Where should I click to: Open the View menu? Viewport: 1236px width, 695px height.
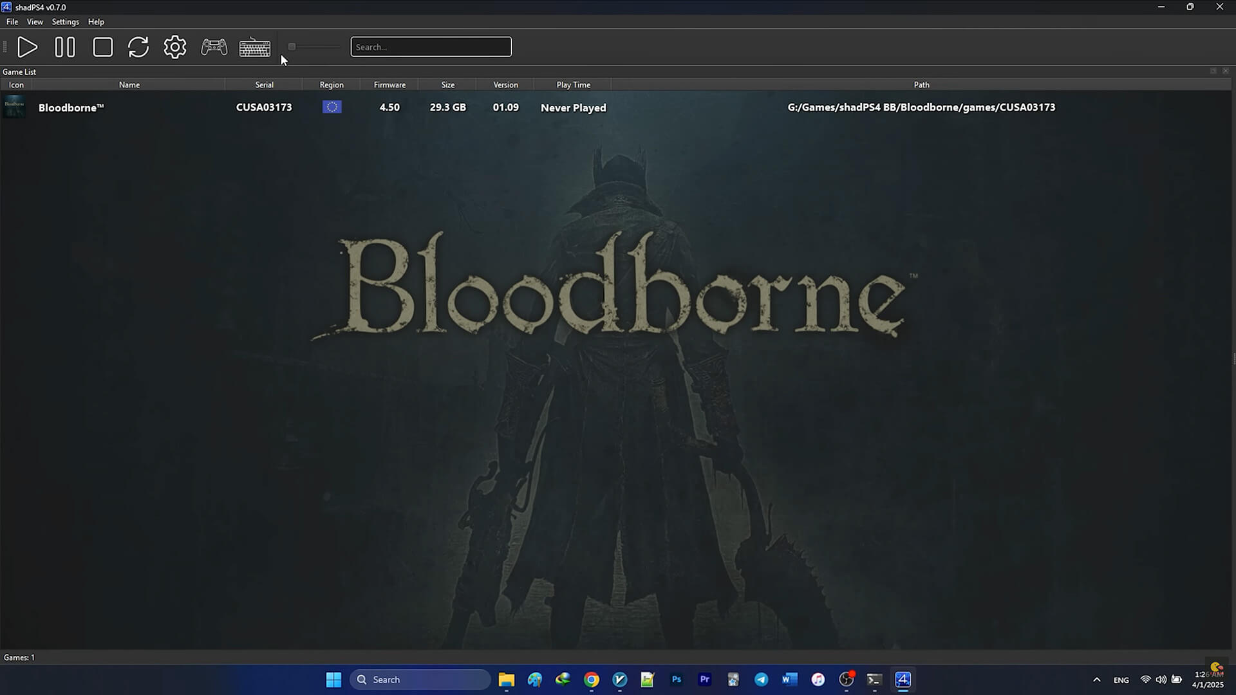35,22
